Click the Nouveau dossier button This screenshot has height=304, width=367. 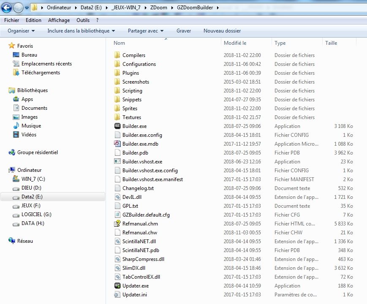point(222,31)
